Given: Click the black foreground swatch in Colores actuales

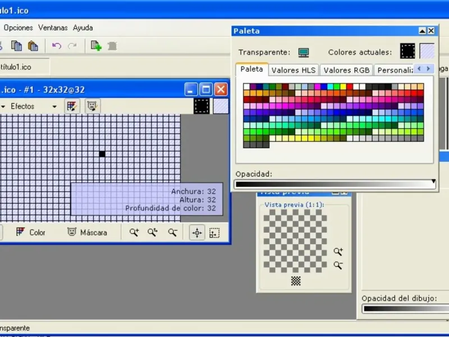Looking at the screenshot, I should 407,51.
